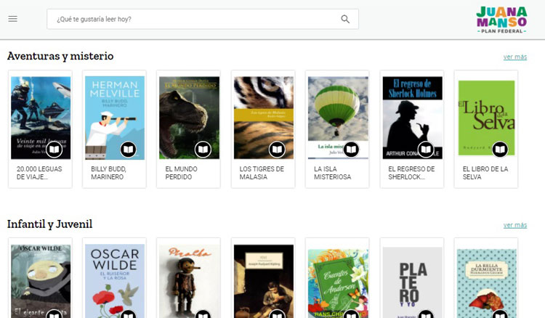Image resolution: width=545 pixels, height=318 pixels.
Task: Open the Cuentos de Andersen cover
Action: [338, 283]
